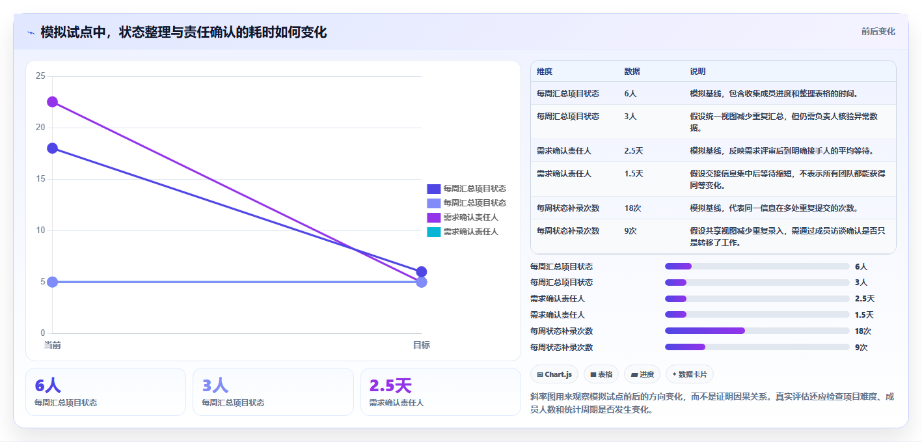Click the 15 y-axis label
This screenshot has height=442, width=922.
[x=40, y=179]
